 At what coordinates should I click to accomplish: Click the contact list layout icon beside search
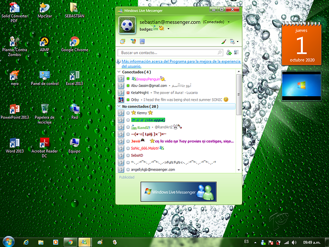click(236, 52)
